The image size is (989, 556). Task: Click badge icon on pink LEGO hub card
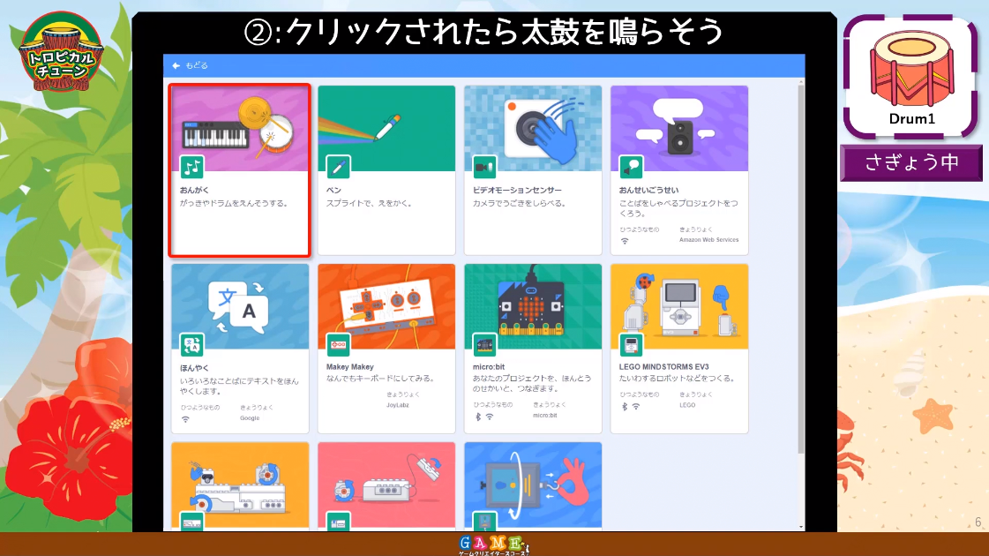pyautogui.click(x=338, y=522)
